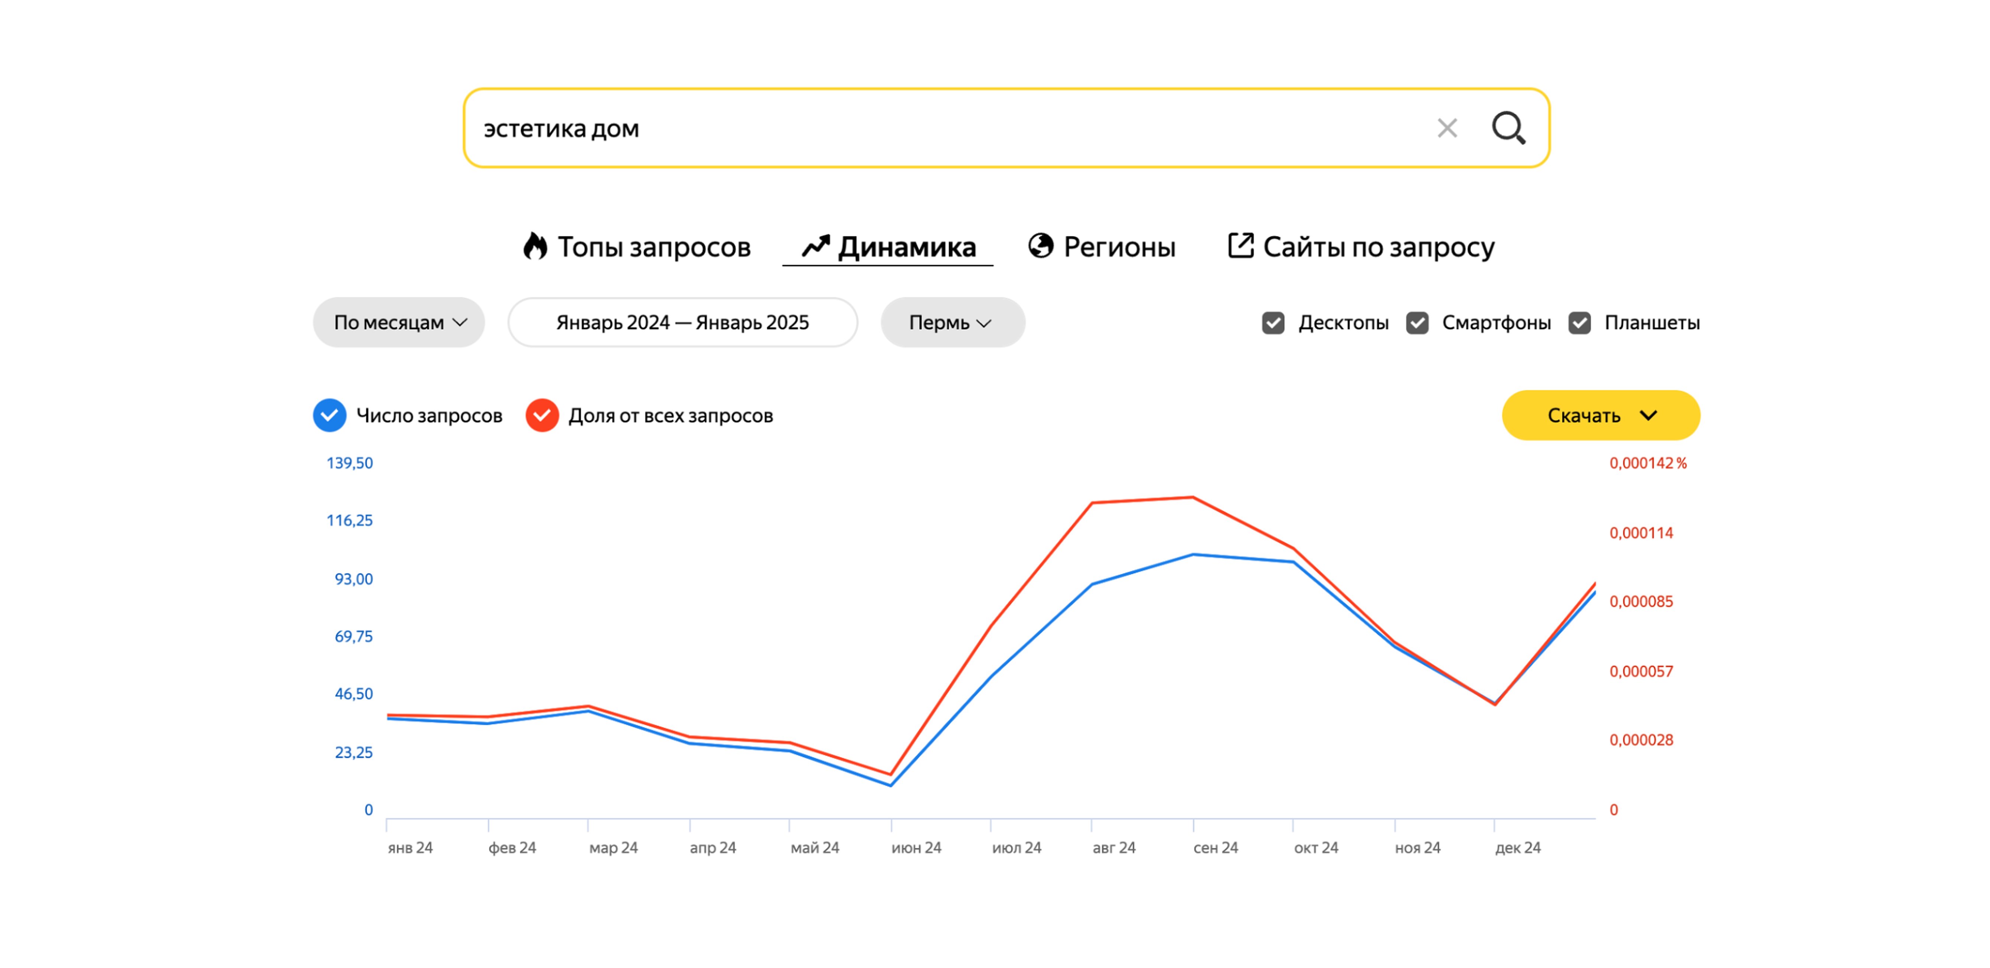Click the сен 24 peak on red line
The width and height of the screenshot is (1990, 968).
tap(1193, 497)
